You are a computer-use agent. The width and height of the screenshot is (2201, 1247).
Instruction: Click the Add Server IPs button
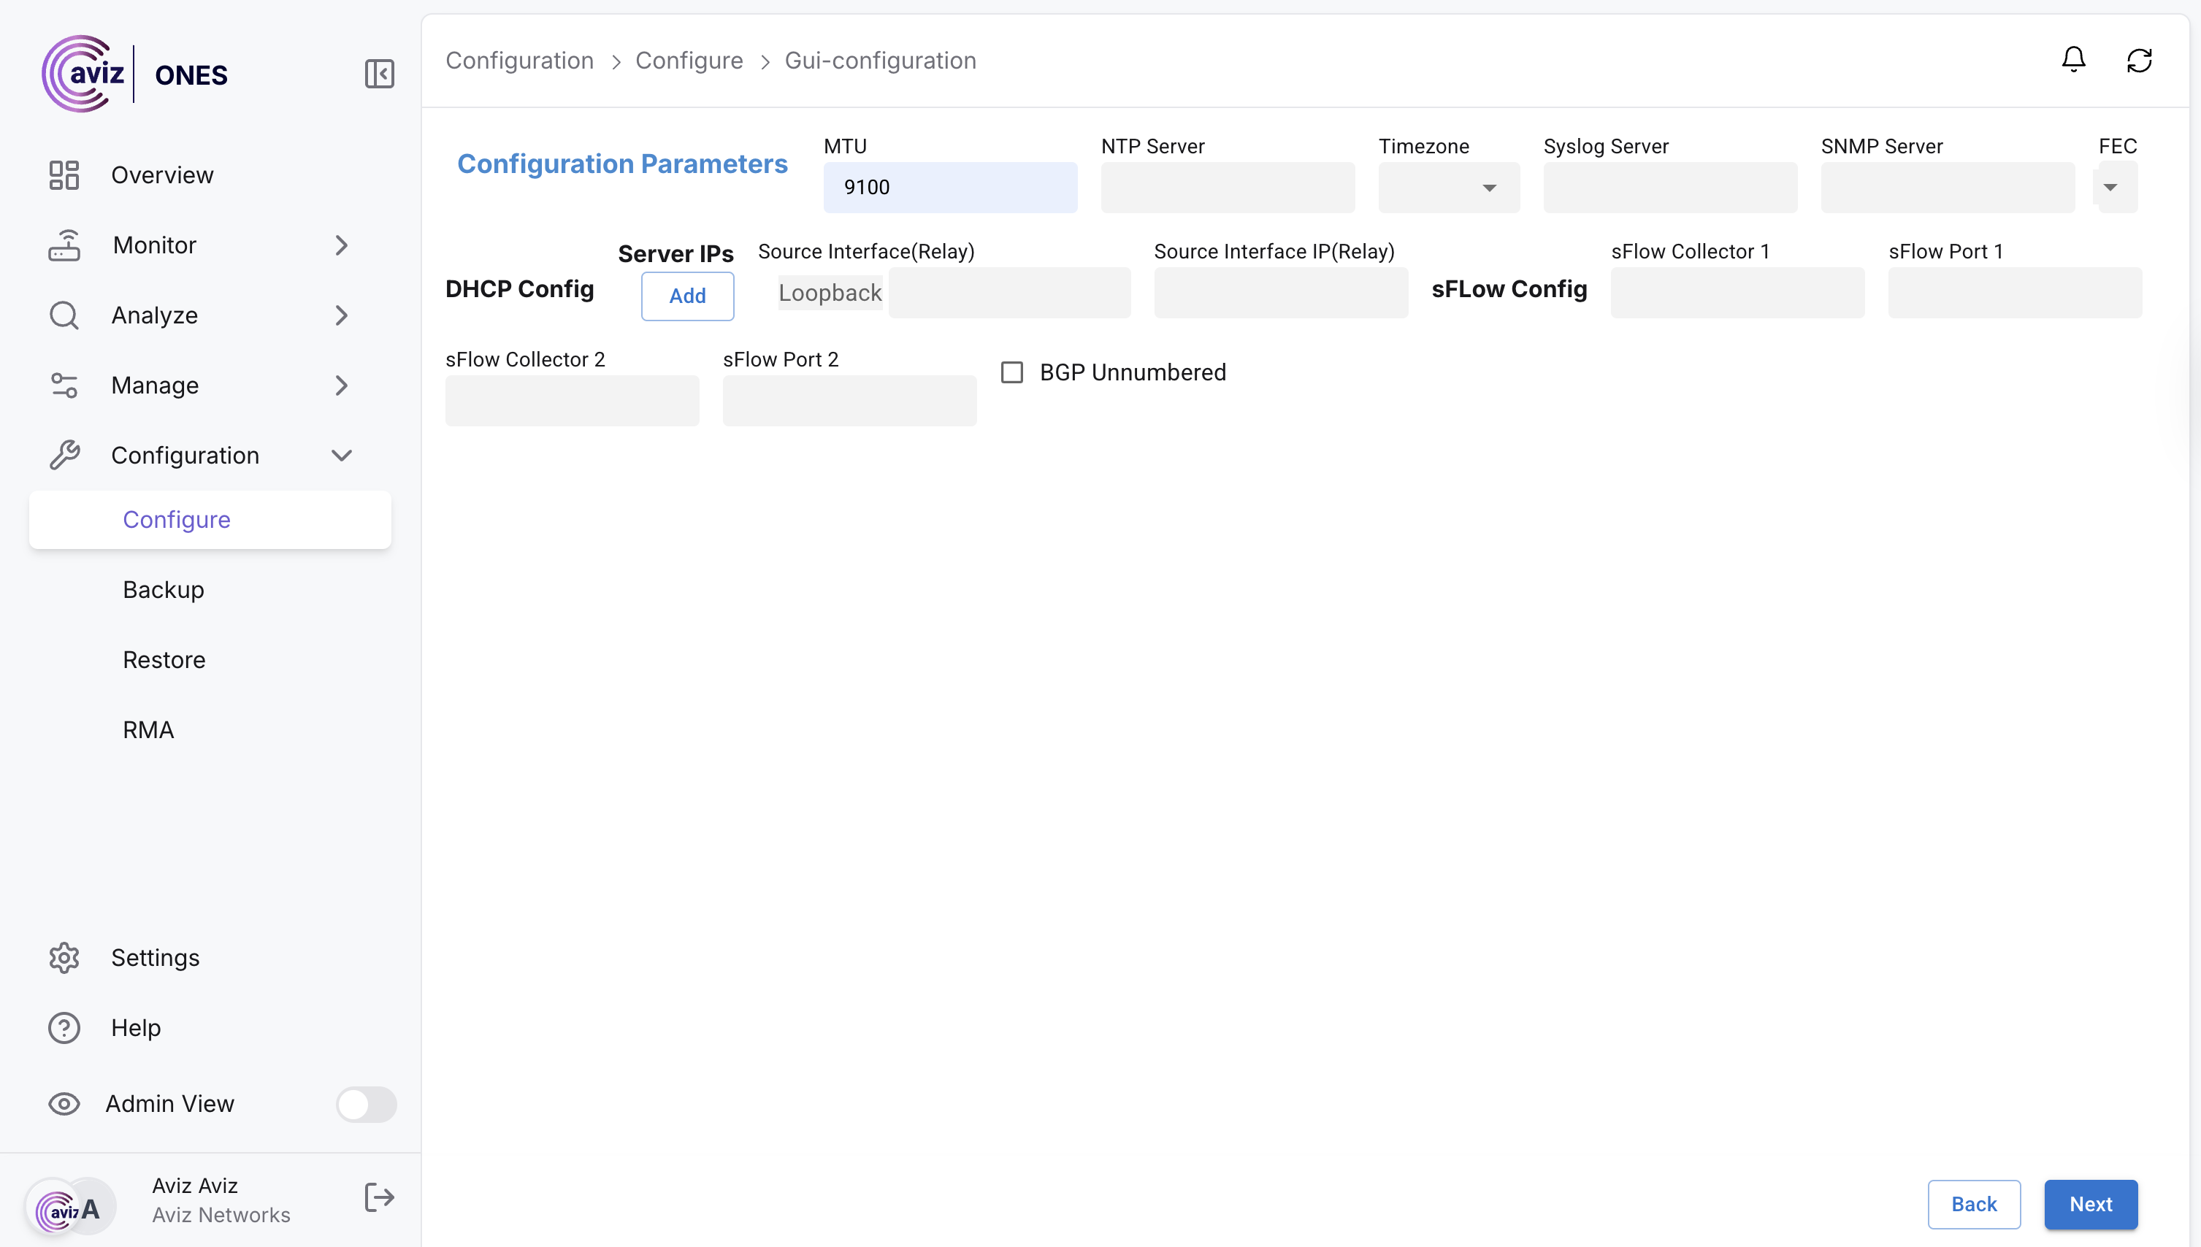tap(687, 296)
